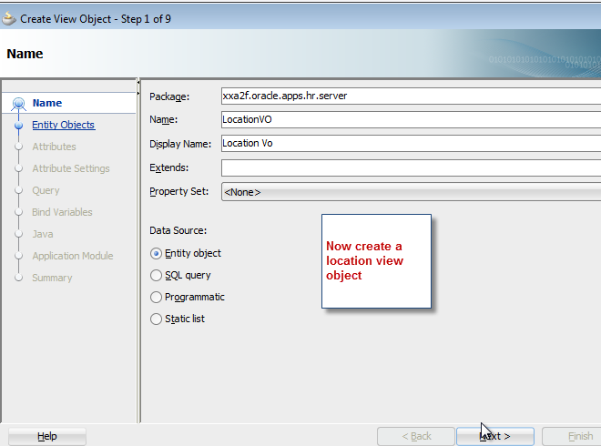Select the Programmatic data source option
601x446 pixels.
(x=156, y=298)
